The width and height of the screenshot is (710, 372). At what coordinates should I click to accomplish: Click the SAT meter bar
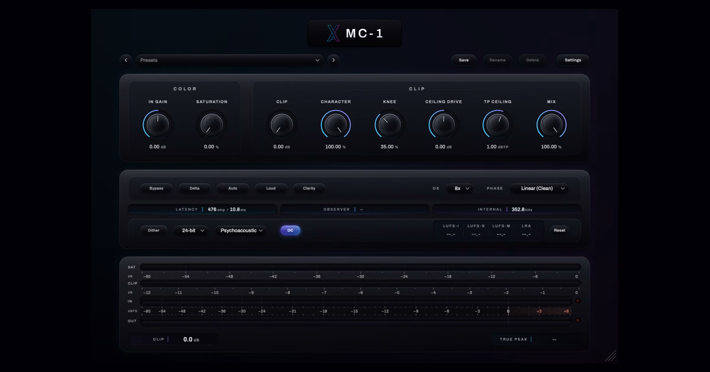(x=360, y=267)
